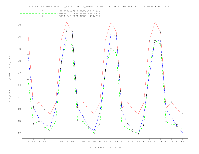Click the x-axis forecast hour label 45
This screenshot has width=199, height=154.
[x=111, y=141]
